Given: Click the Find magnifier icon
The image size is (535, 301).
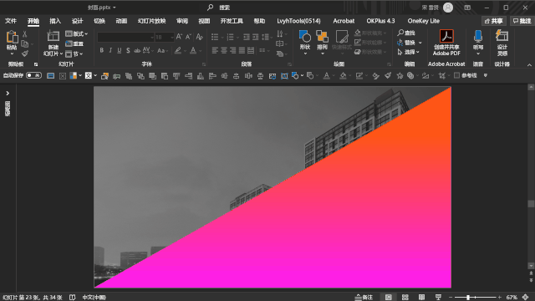Looking at the screenshot, I should [400, 33].
